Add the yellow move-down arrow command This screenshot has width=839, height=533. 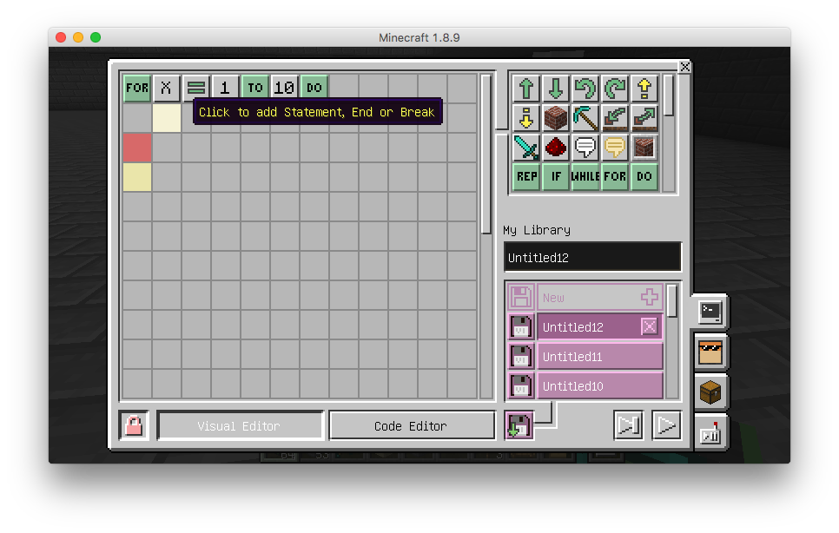pyautogui.click(x=526, y=117)
